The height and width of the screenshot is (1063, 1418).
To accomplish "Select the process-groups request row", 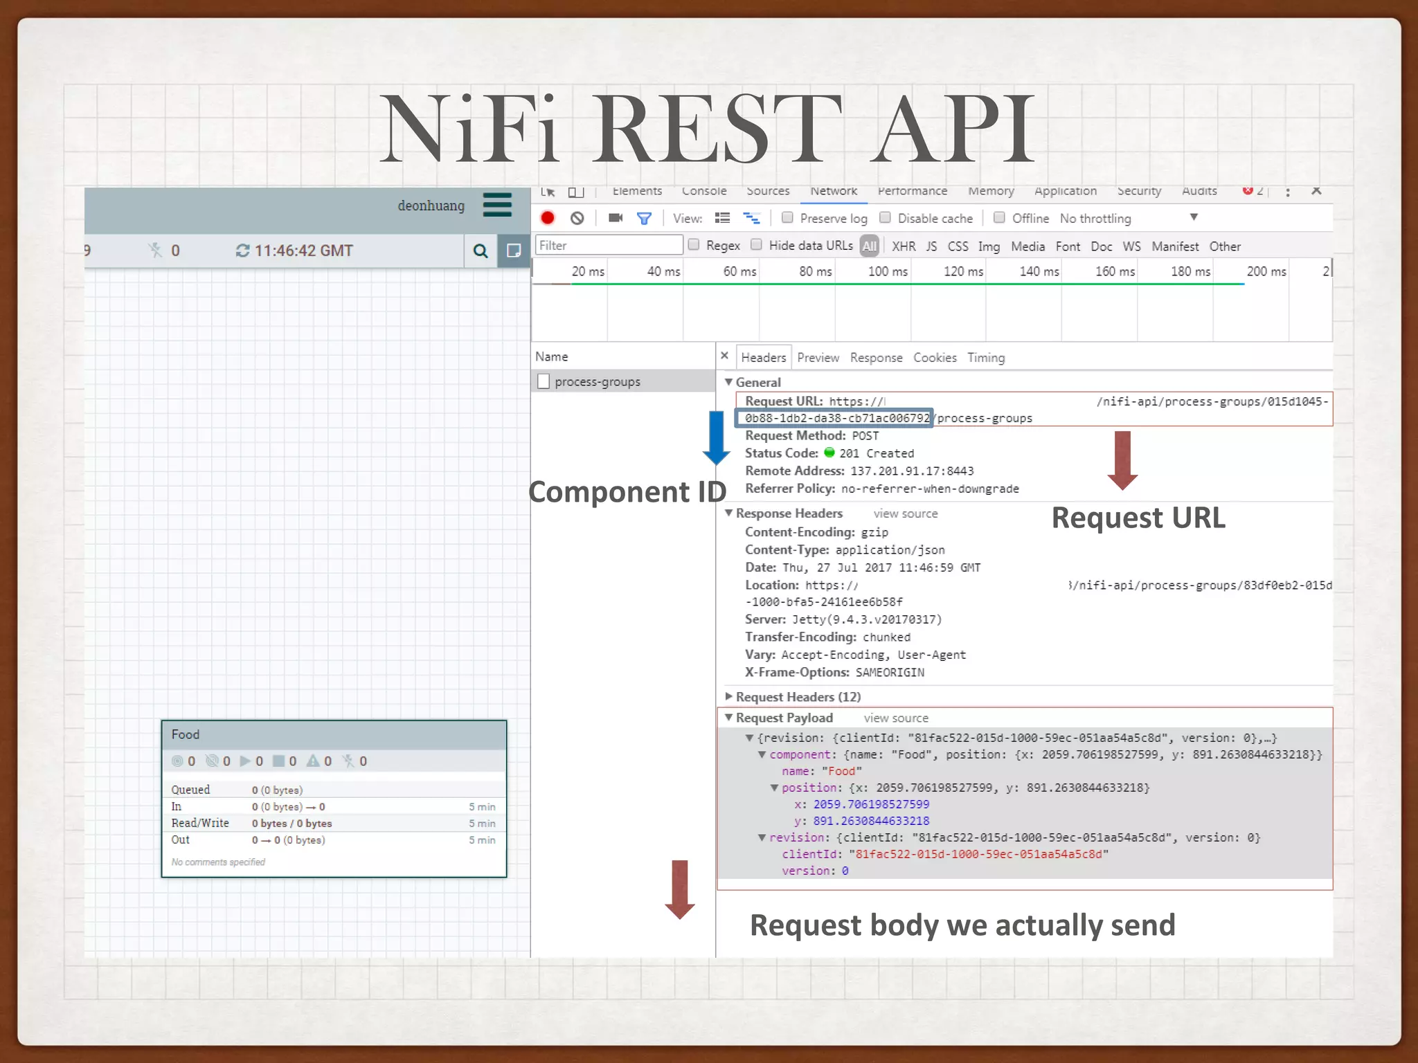I will click(x=623, y=381).
